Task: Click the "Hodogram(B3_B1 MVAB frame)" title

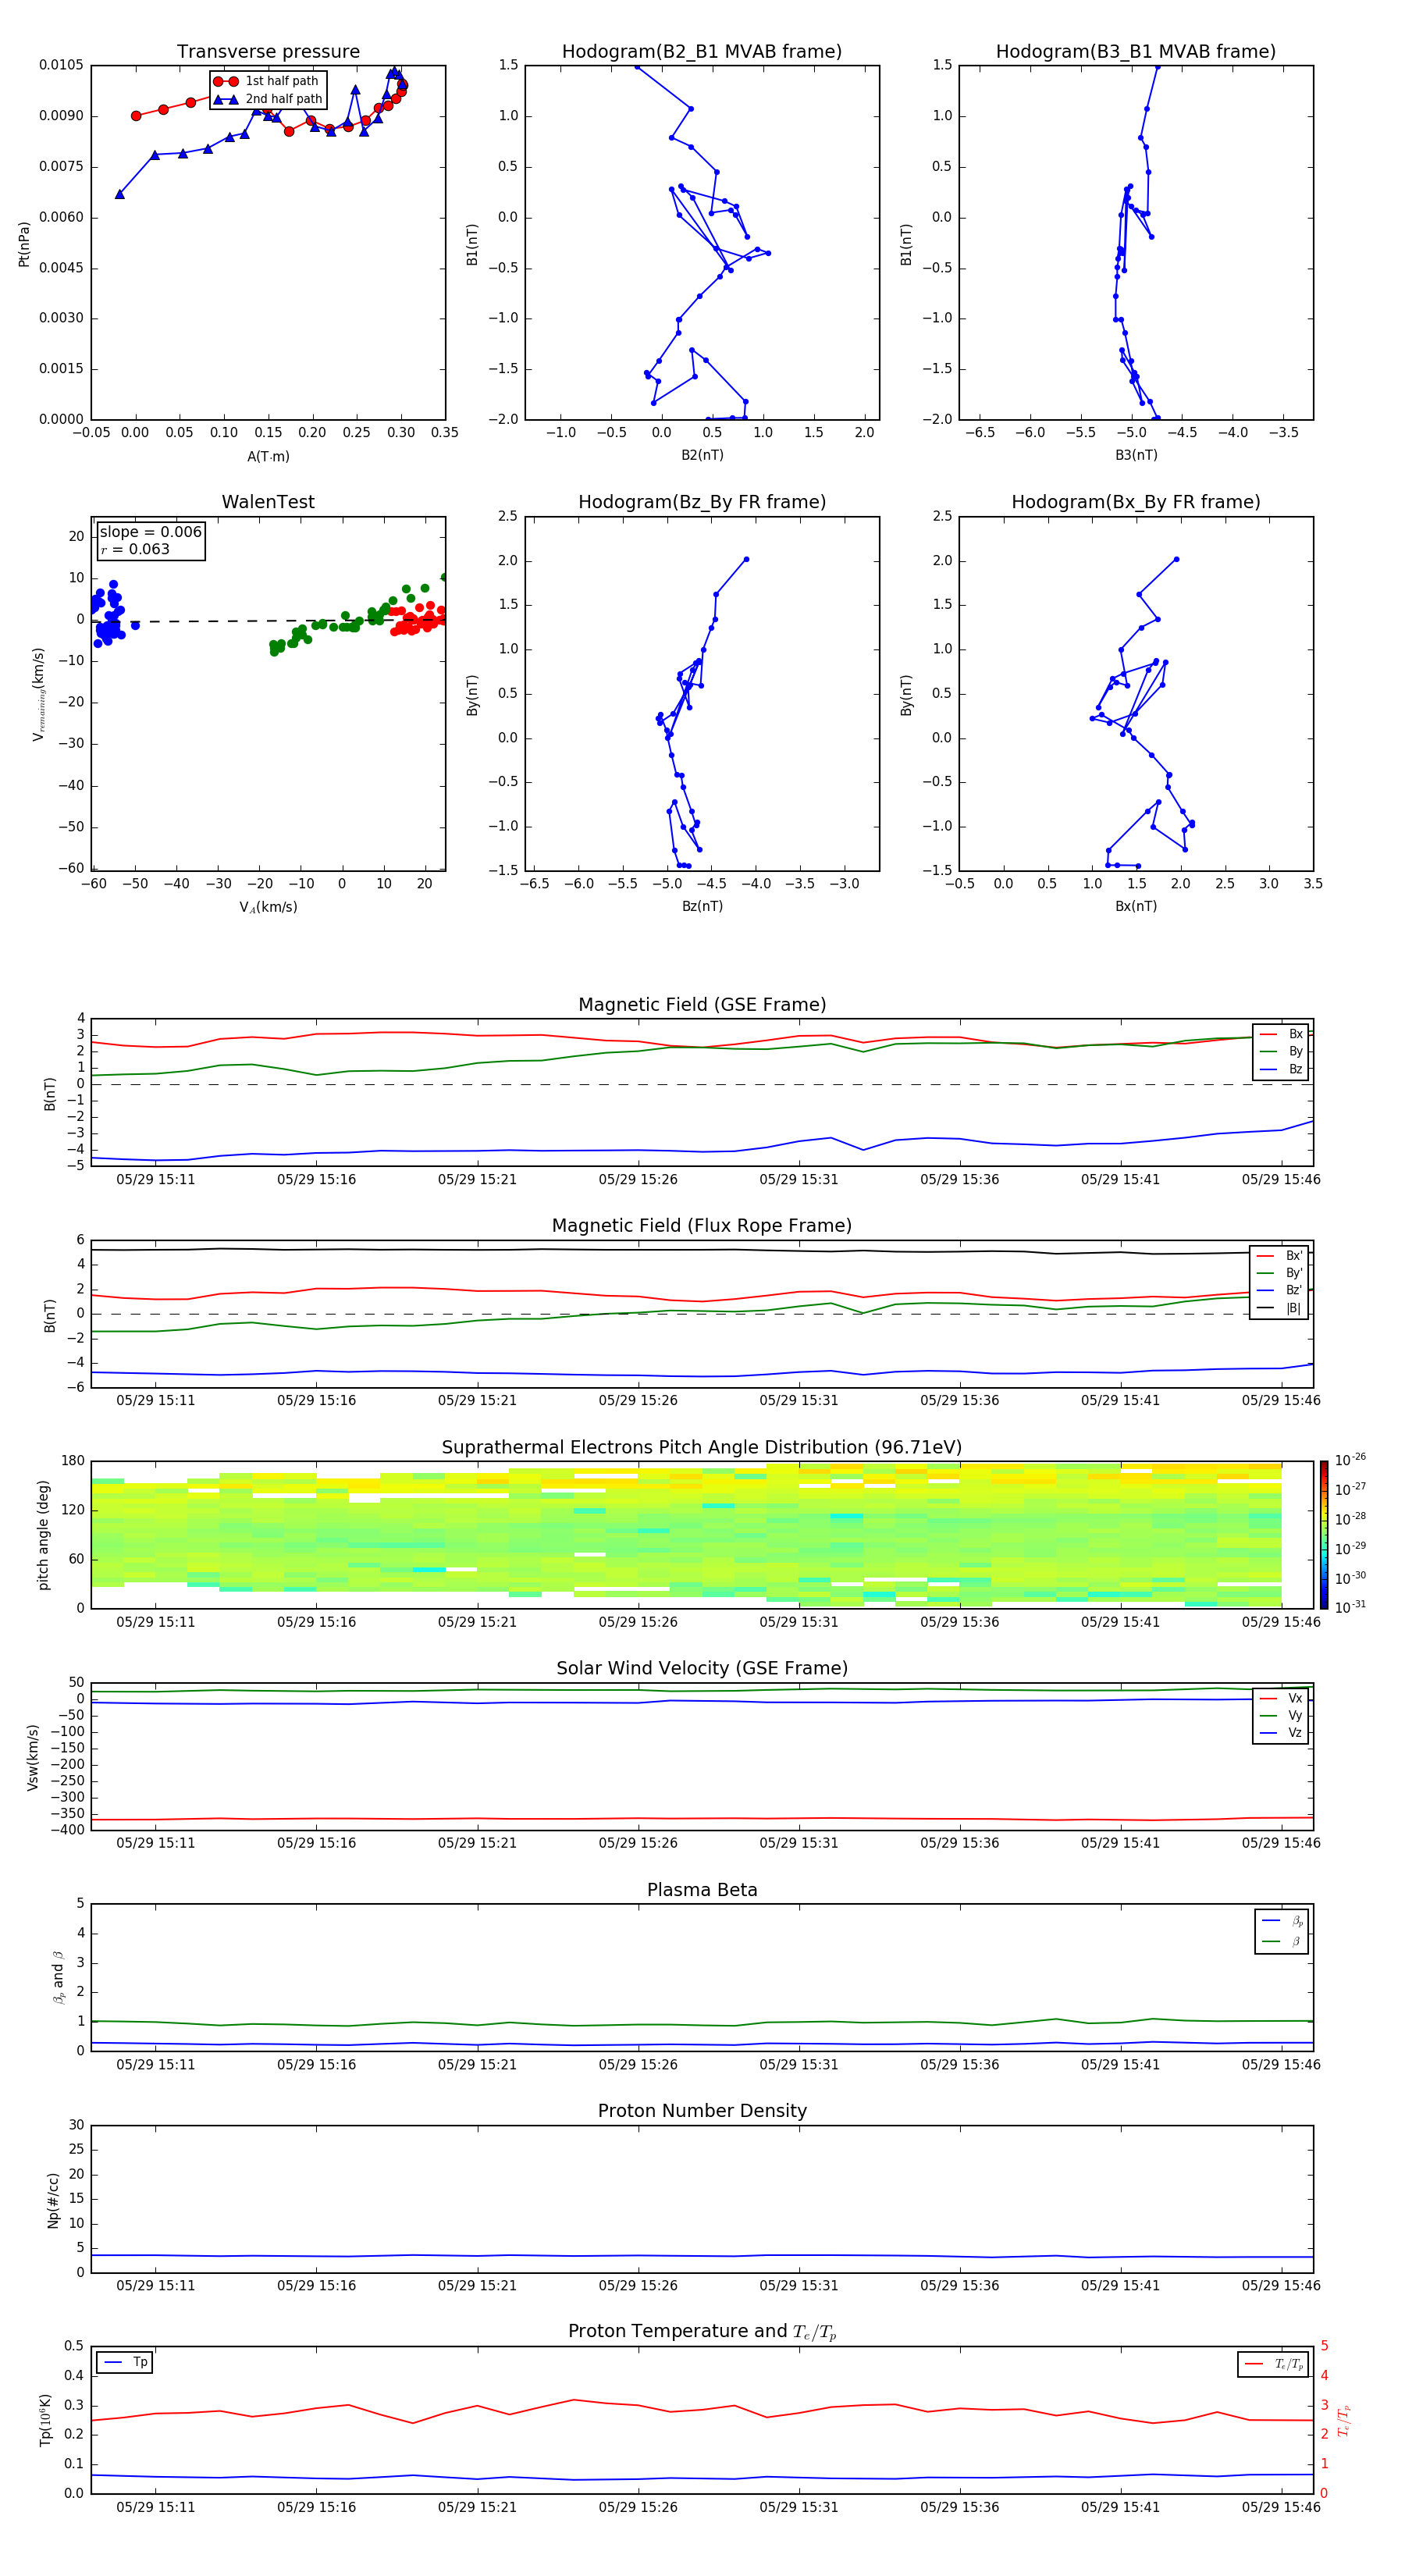Action: coord(1136,51)
